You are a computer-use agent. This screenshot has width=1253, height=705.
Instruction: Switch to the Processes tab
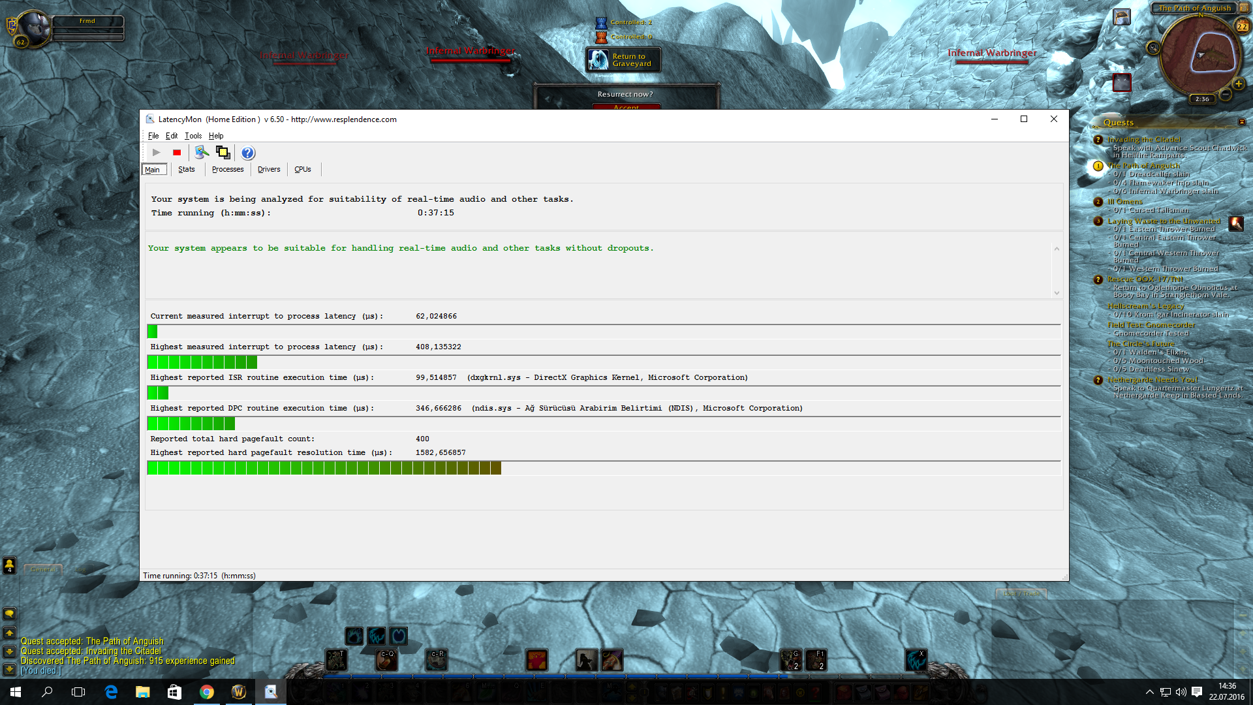pos(228,169)
